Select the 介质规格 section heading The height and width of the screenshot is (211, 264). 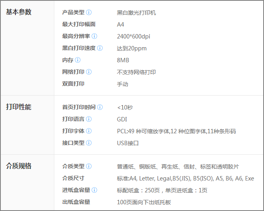pos(19,166)
